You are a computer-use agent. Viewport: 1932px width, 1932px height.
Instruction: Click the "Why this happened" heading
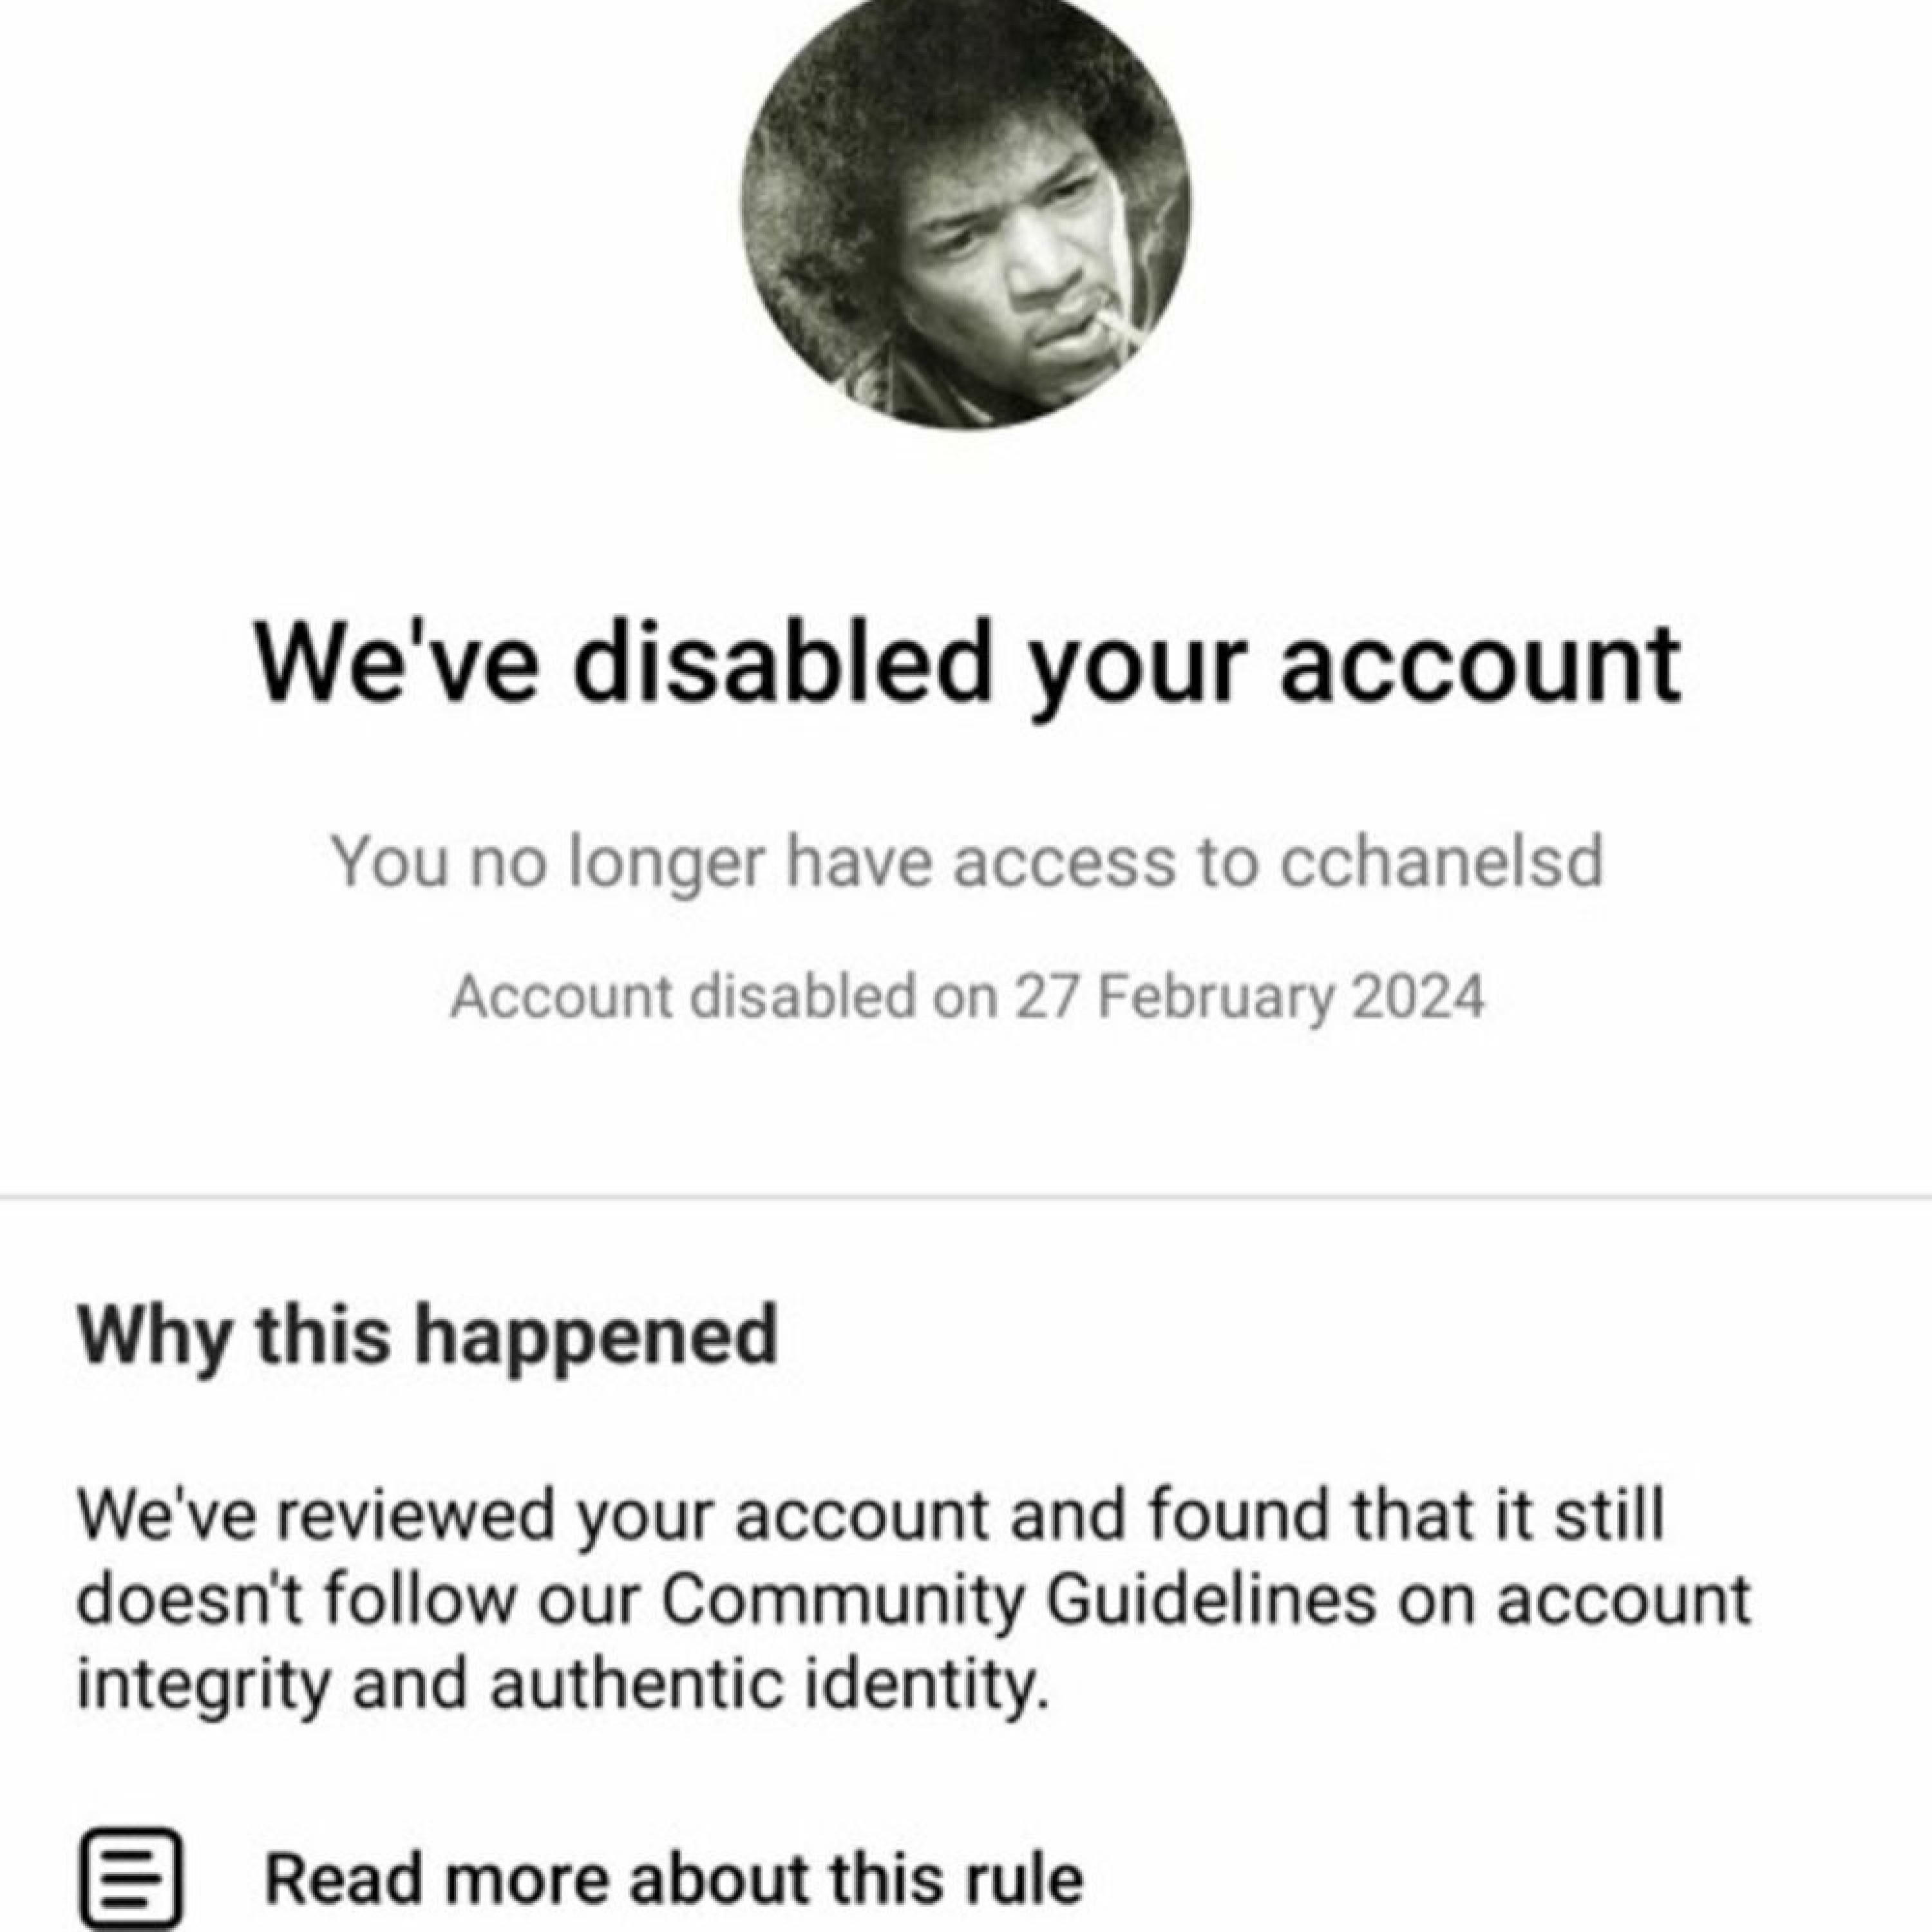(x=427, y=1335)
